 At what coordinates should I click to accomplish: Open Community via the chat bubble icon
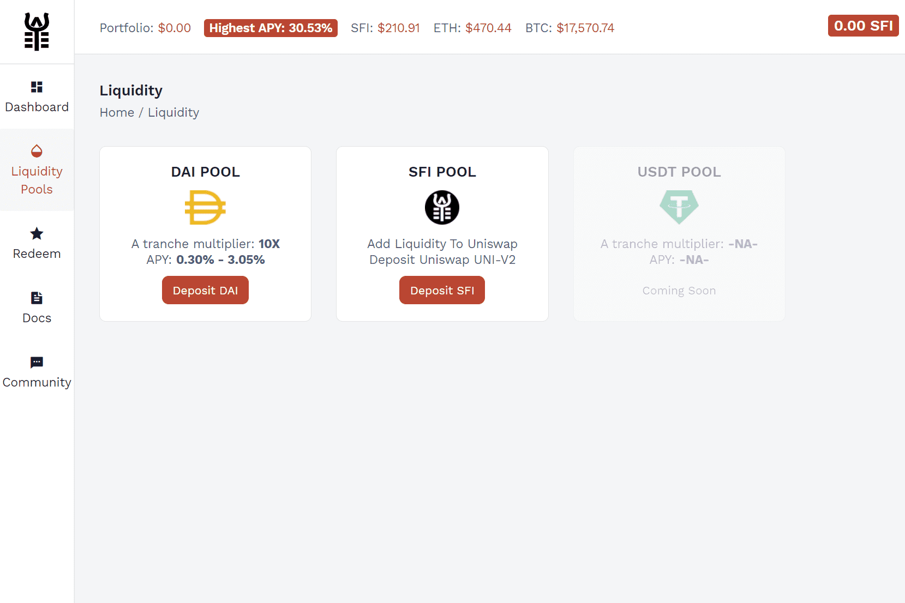point(37,363)
